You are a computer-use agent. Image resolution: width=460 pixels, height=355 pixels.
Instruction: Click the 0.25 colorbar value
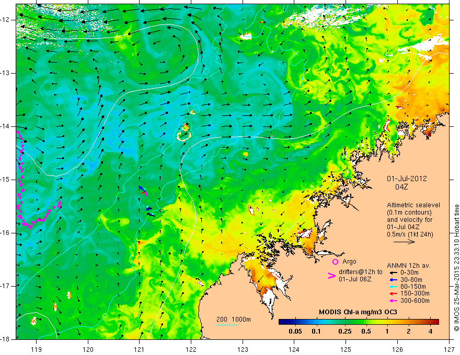click(344, 332)
